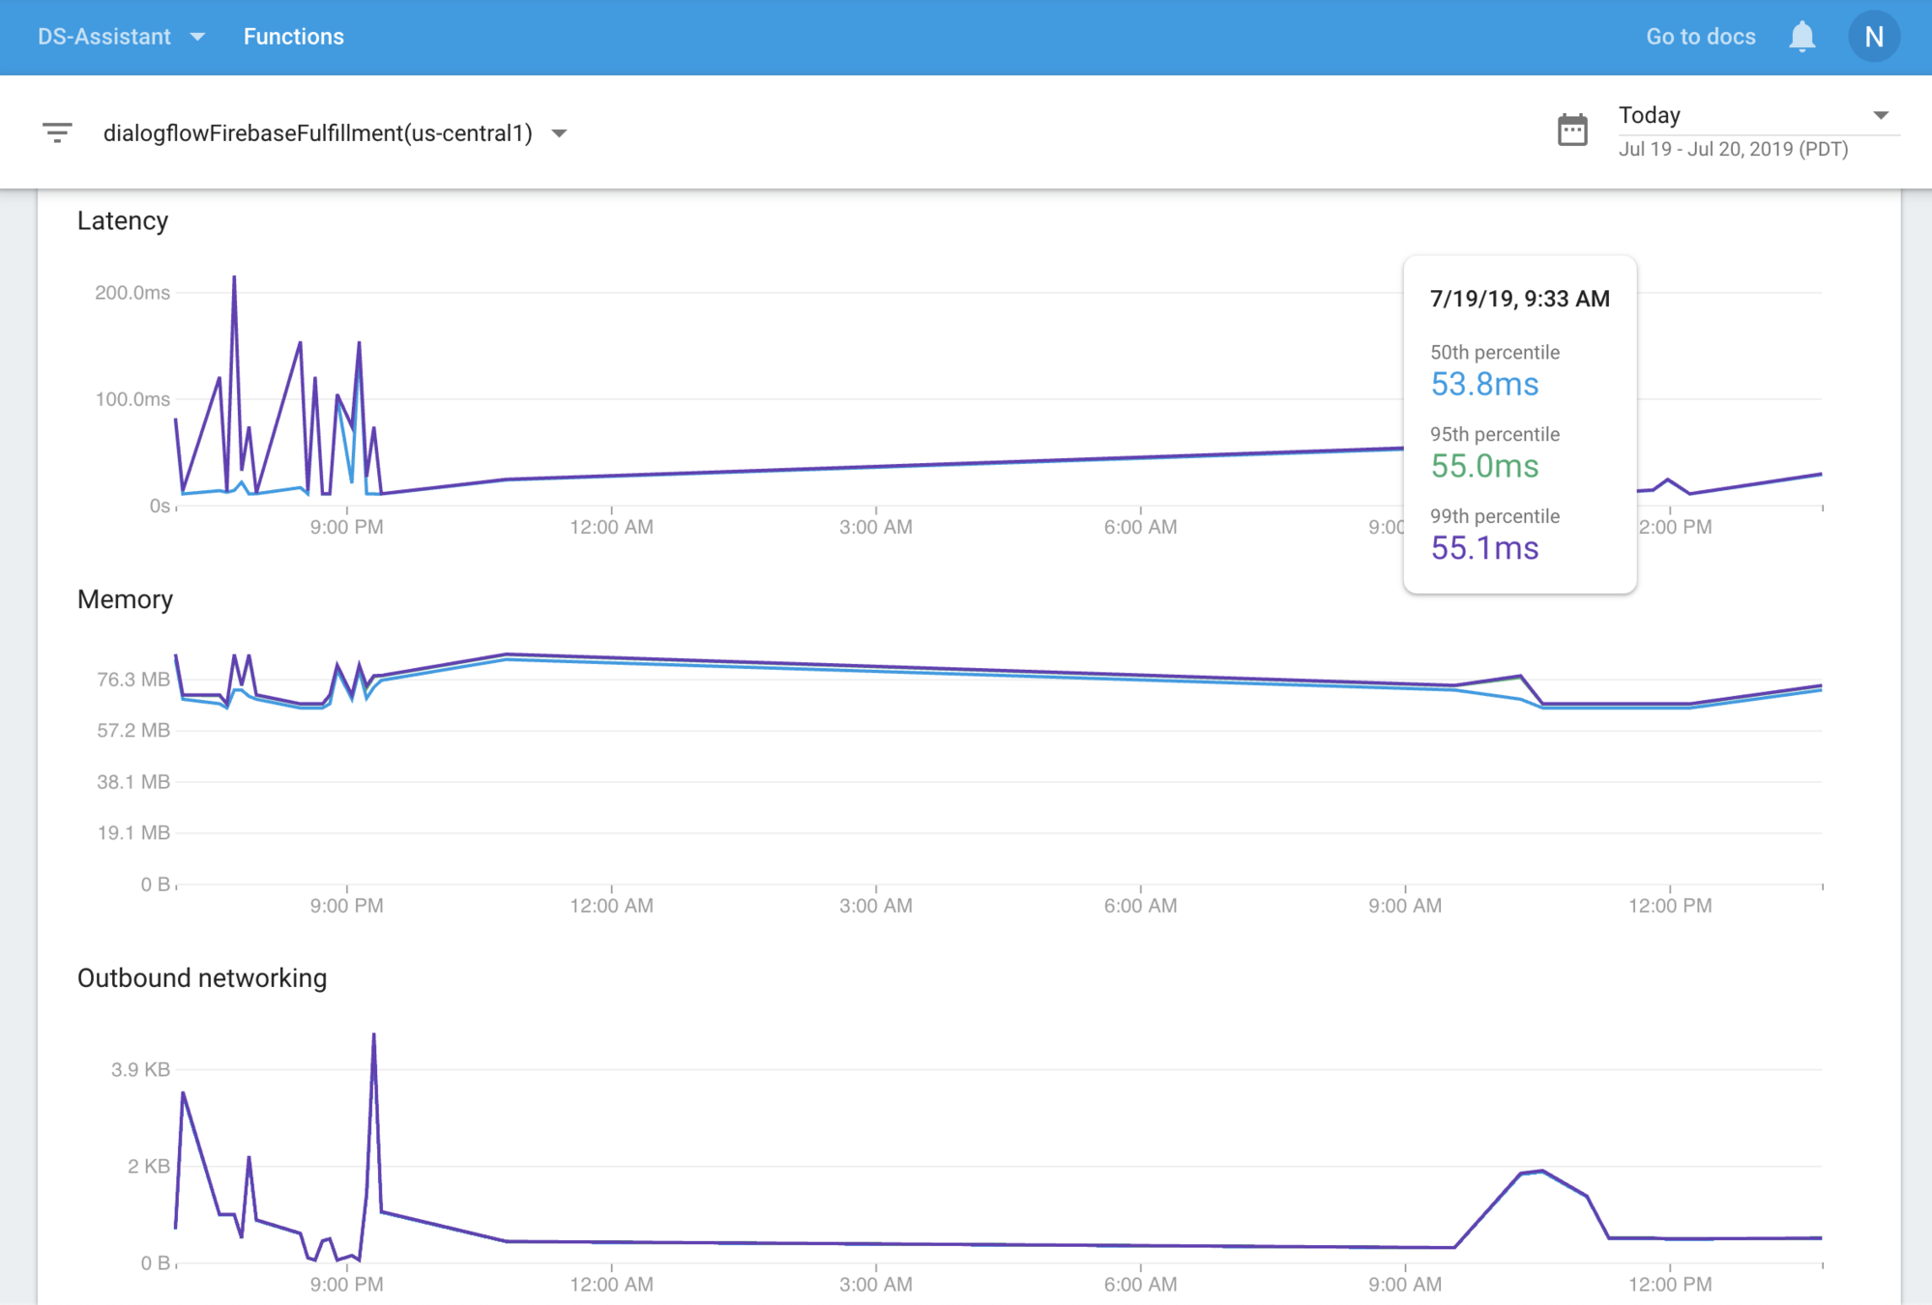Click the 99th percentile 55.1ms value
The height and width of the screenshot is (1305, 1932).
pyautogui.click(x=1483, y=548)
